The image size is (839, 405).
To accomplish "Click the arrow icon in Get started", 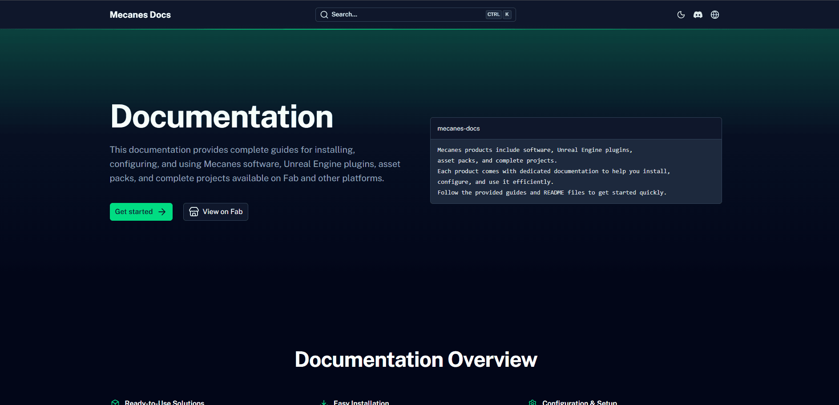I will tap(162, 212).
